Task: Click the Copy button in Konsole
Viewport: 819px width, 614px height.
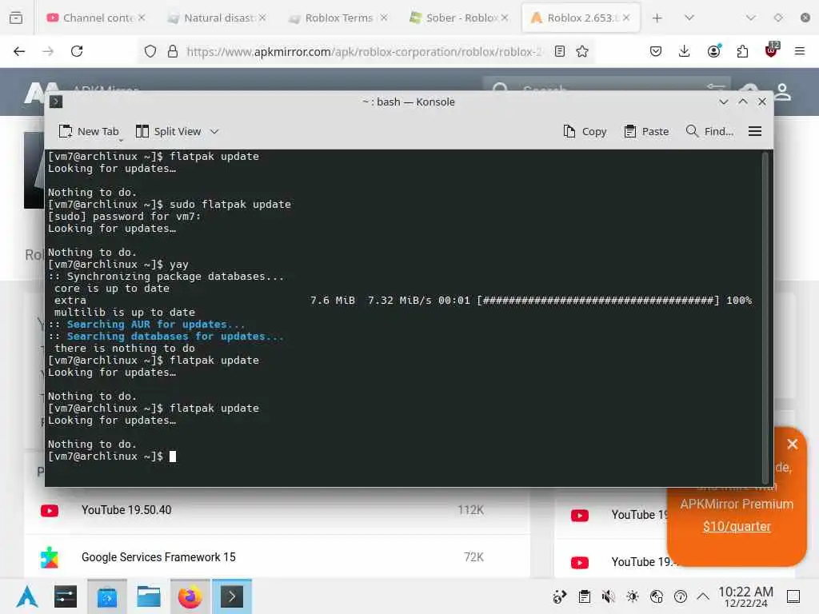Action: pos(585,132)
